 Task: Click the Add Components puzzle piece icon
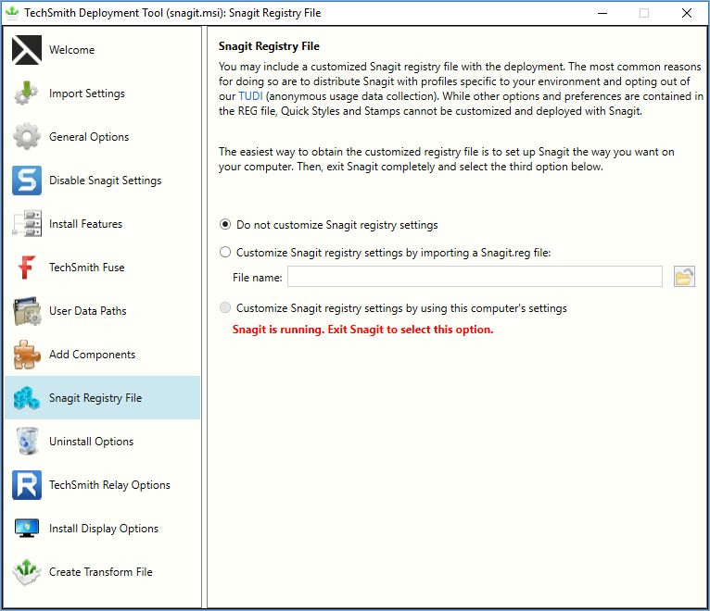point(27,355)
